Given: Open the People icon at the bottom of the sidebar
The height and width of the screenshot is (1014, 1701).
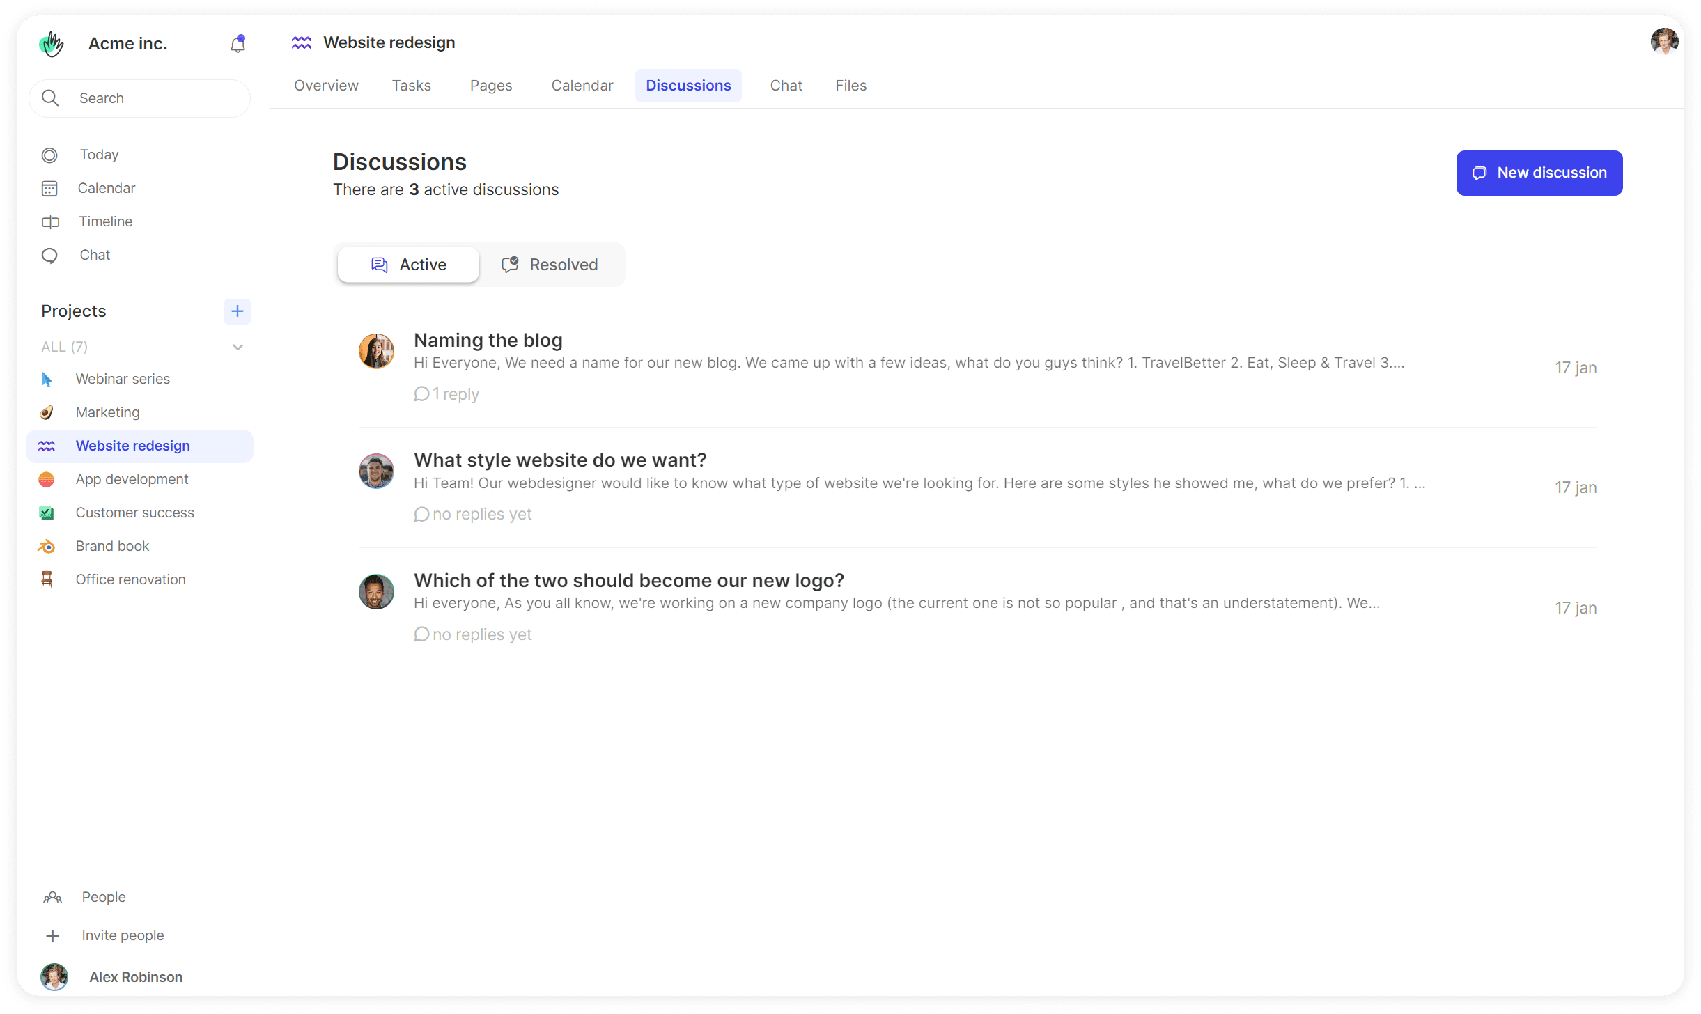Looking at the screenshot, I should [x=53, y=897].
